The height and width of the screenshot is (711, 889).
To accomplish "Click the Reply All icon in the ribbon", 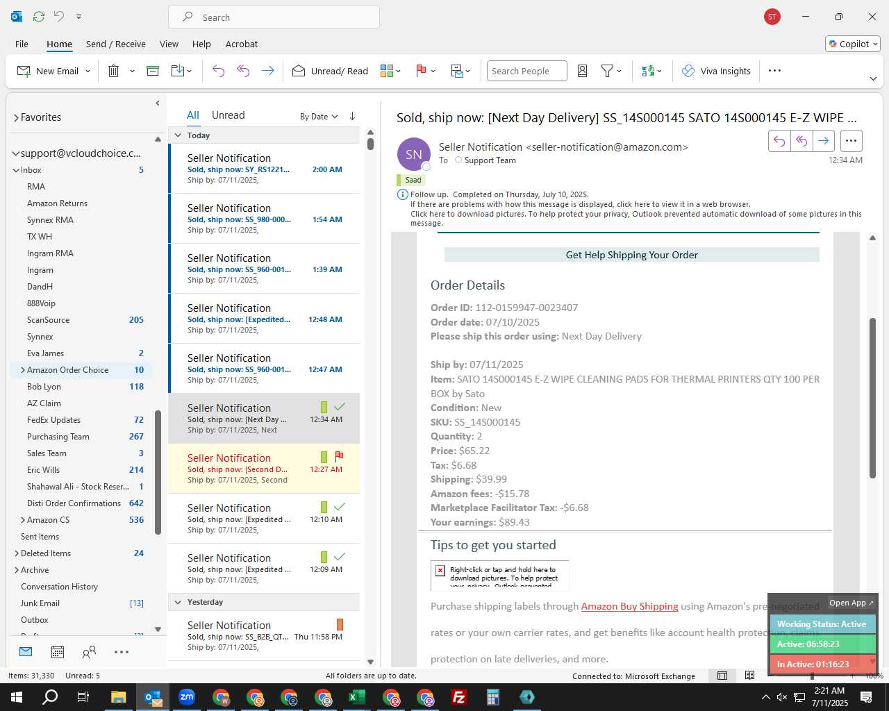I will pos(243,71).
